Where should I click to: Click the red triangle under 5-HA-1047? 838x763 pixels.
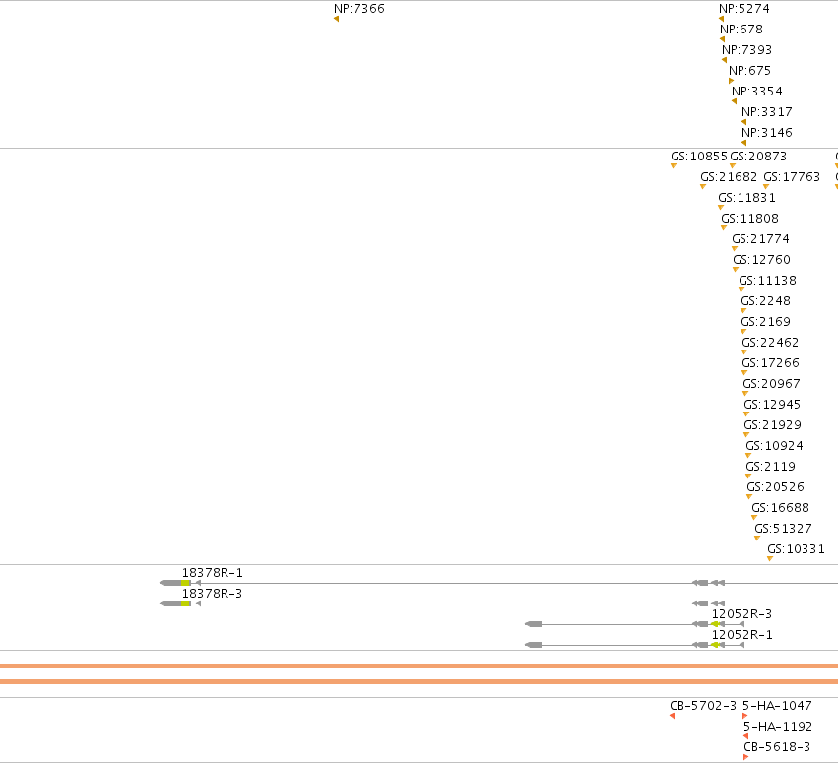click(x=745, y=716)
